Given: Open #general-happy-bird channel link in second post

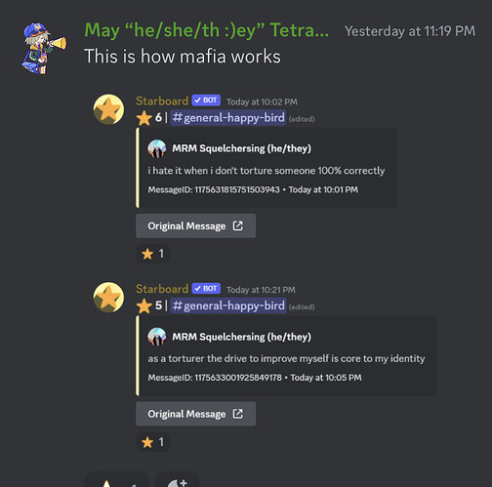Looking at the screenshot, I should 228,305.
